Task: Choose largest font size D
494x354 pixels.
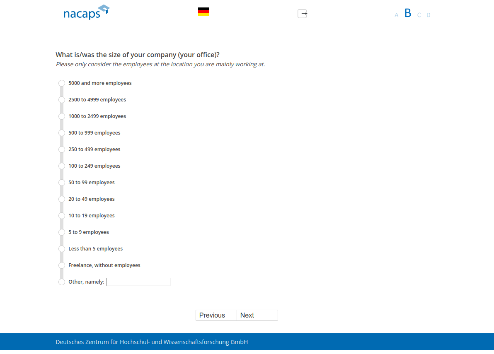Action: 429,15
